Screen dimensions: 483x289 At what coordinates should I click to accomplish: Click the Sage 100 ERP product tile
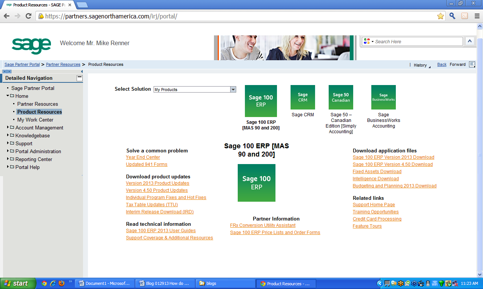[261, 101]
